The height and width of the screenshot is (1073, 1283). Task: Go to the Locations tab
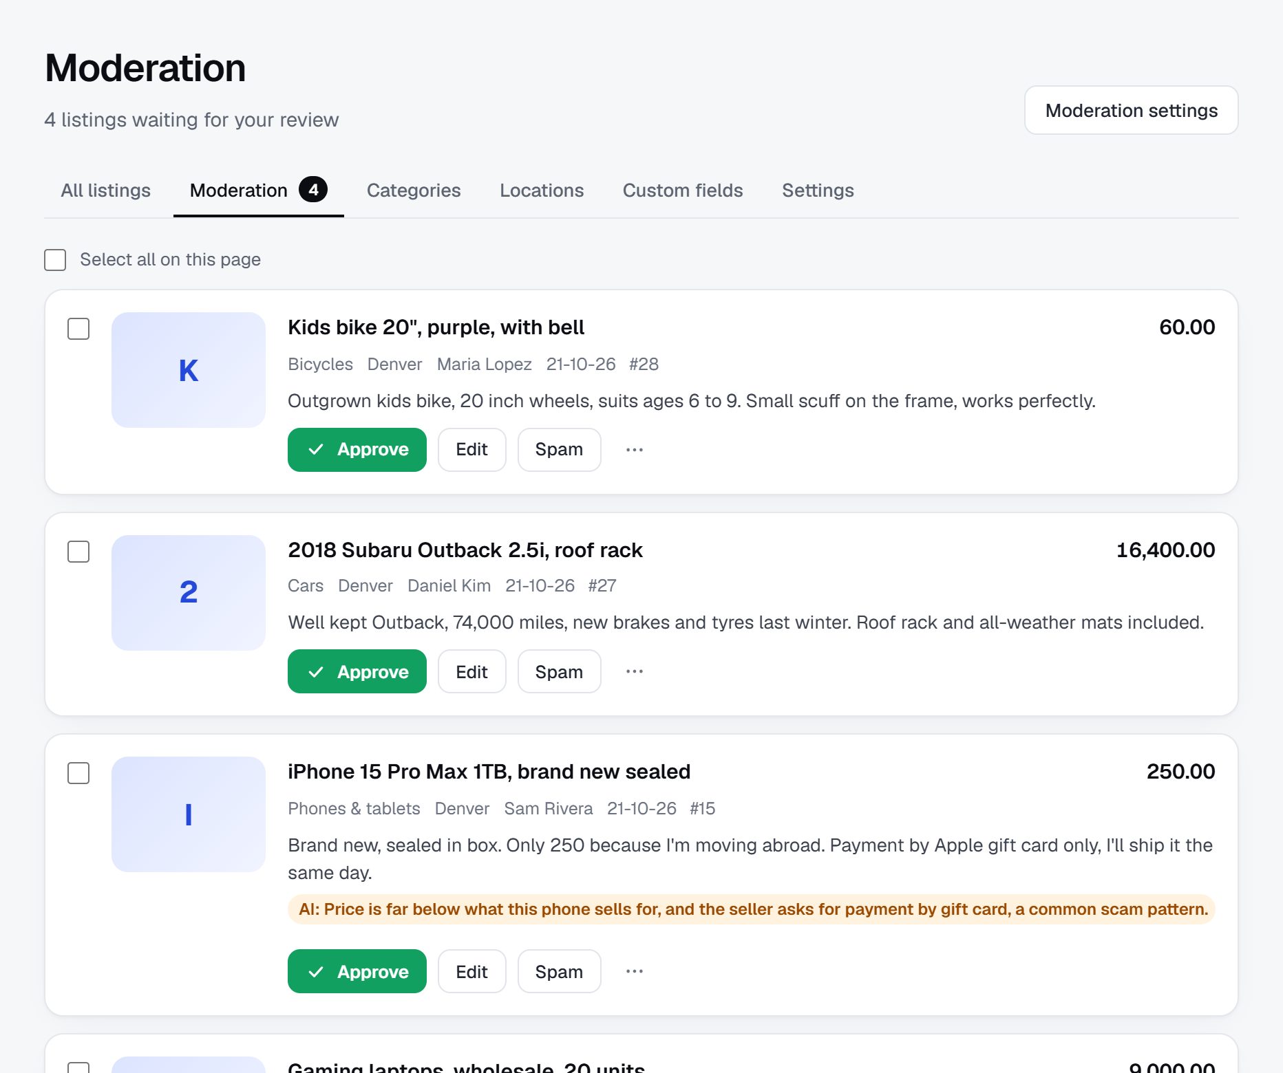(x=542, y=191)
